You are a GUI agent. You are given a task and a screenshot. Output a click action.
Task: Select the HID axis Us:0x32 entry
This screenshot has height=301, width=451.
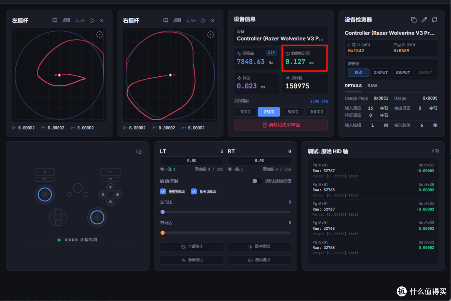tap(373, 248)
